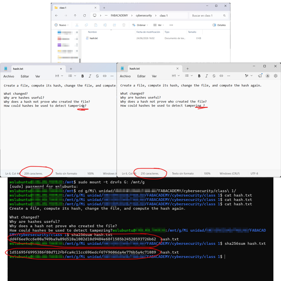Click the cybersecurity breadcrumb in the address bar

[144, 15]
